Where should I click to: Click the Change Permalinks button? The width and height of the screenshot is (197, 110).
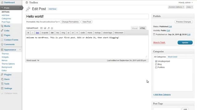click(x=70, y=22)
